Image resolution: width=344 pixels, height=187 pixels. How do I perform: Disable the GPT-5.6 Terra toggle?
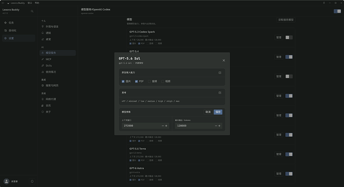(289, 154)
